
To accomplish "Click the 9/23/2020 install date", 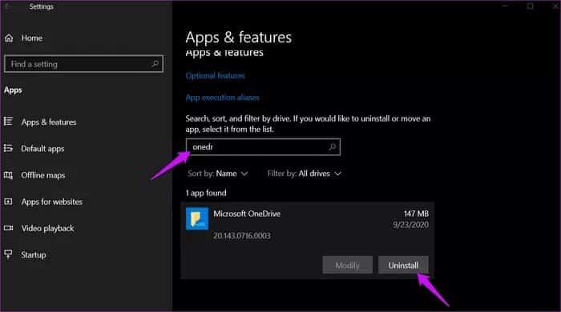I will coord(410,225).
